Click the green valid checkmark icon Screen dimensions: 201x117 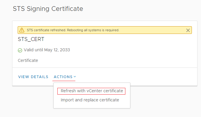click(x=20, y=50)
